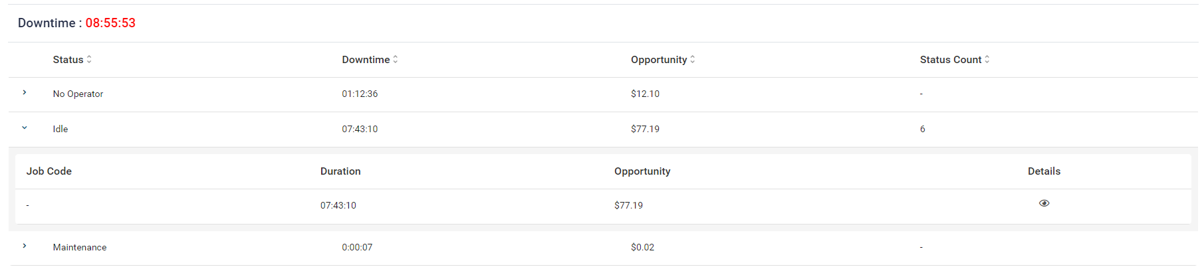Viewport: 1204px width, 271px height.
Task: Expand the No Operator row
Action: 25,93
